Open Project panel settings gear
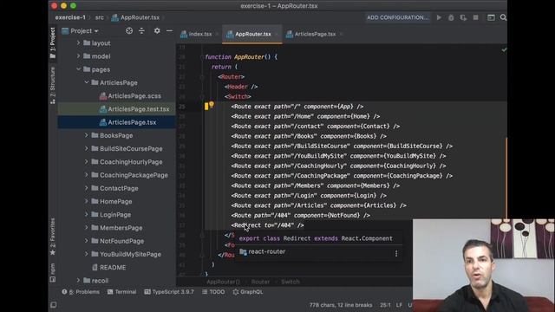This screenshot has height=312, width=555. (x=157, y=31)
